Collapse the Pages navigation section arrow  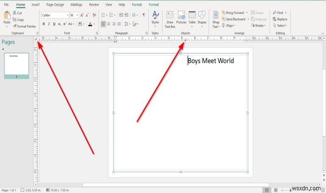click(3, 49)
